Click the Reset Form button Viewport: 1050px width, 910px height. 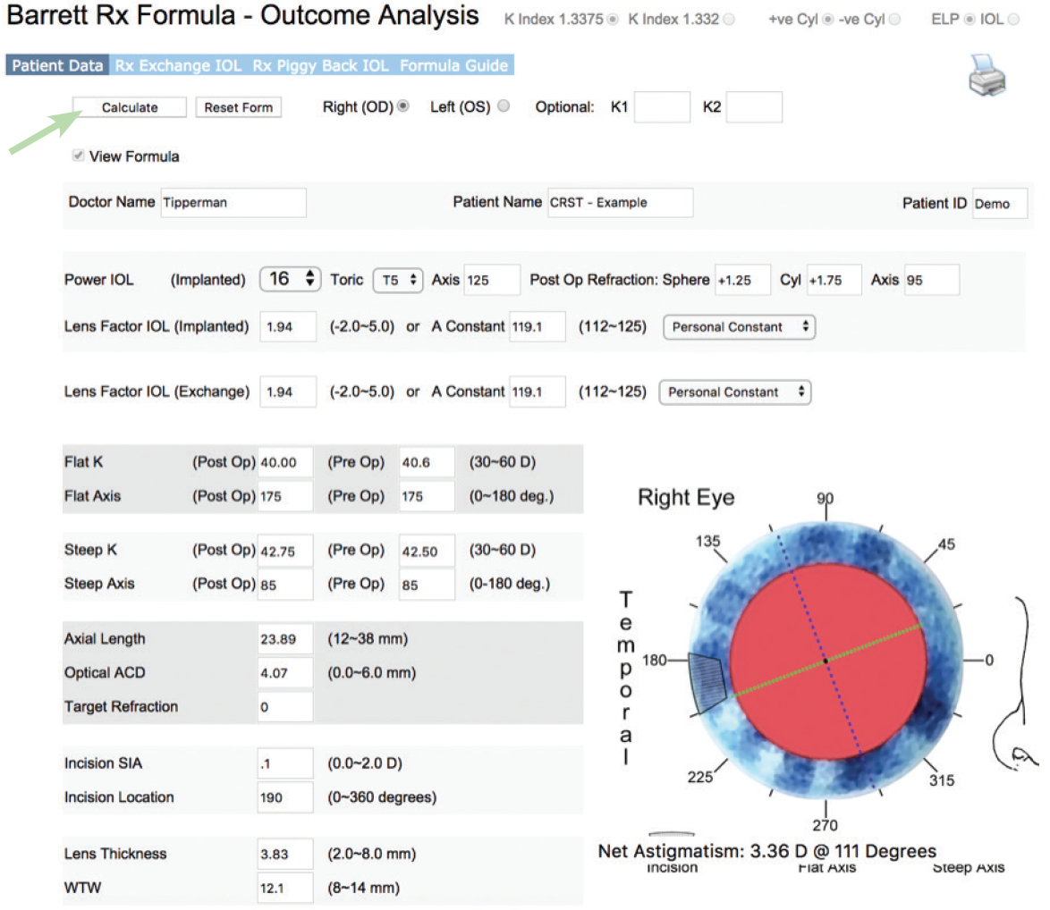(x=238, y=107)
